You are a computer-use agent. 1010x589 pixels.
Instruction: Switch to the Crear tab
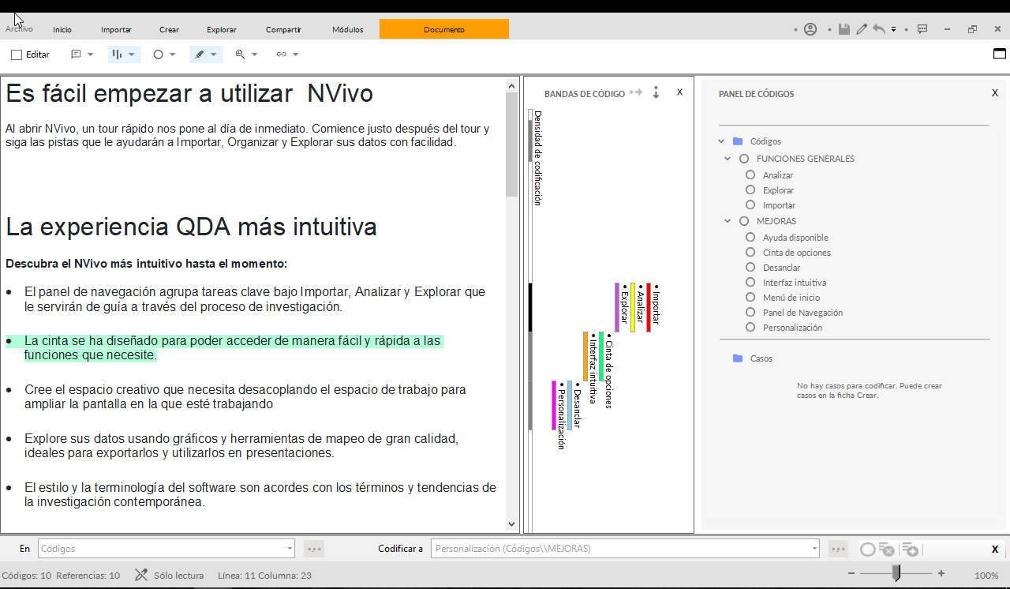point(169,30)
